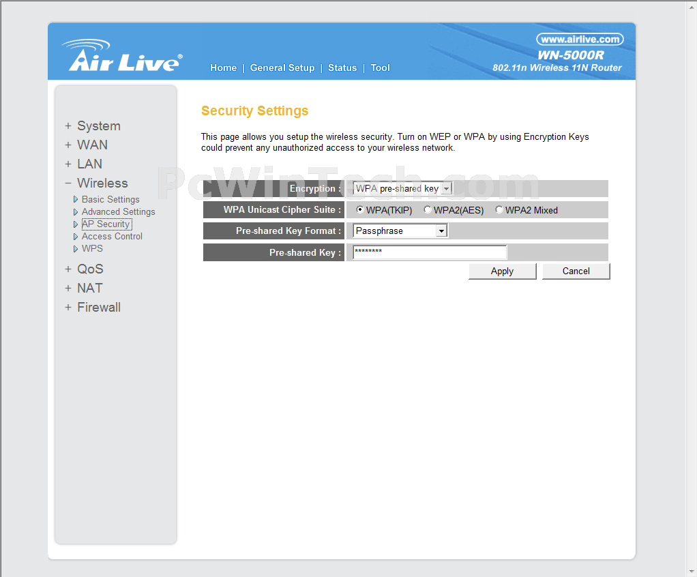Focus the Pre-shared Key input field

point(430,252)
